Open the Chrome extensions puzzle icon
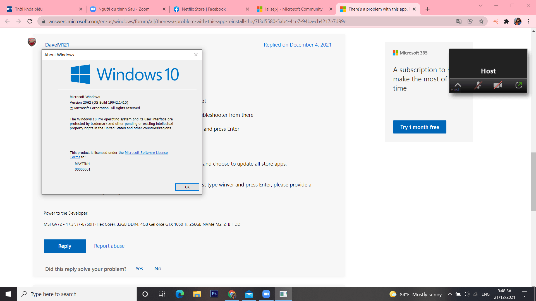Image resolution: width=536 pixels, height=301 pixels. 506,21
